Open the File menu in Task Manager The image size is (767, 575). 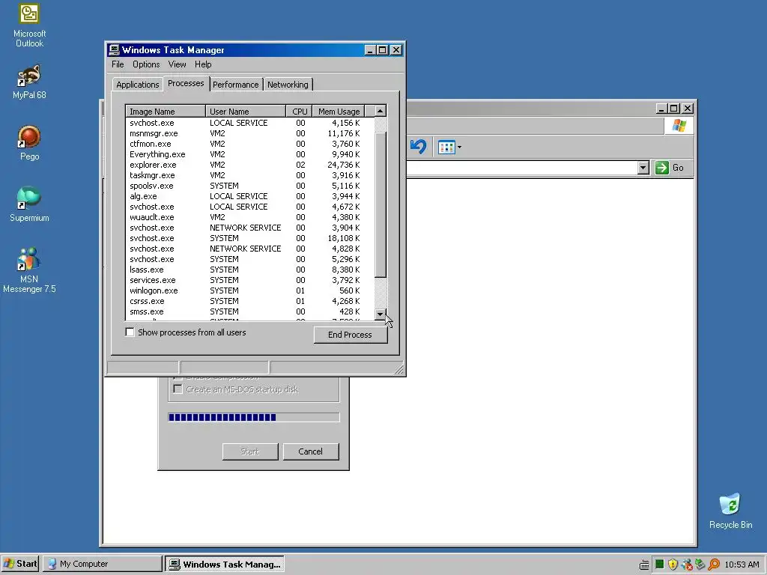pos(118,64)
